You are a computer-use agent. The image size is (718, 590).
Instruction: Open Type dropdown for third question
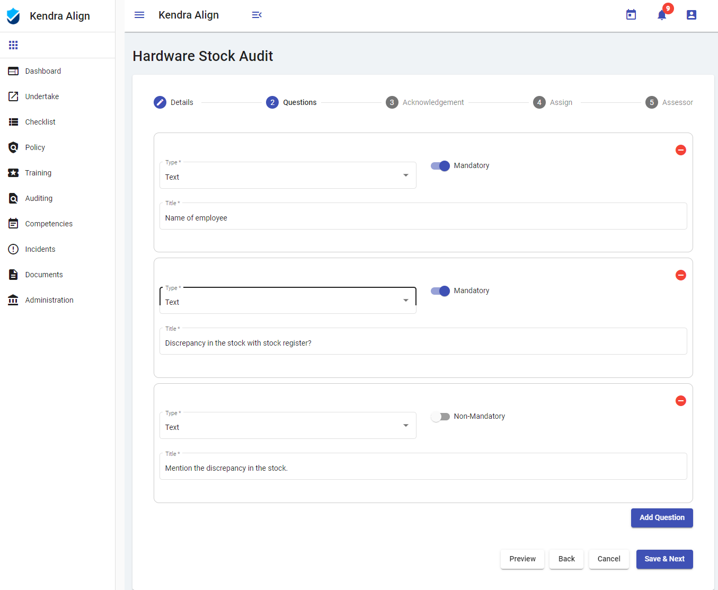(x=288, y=427)
